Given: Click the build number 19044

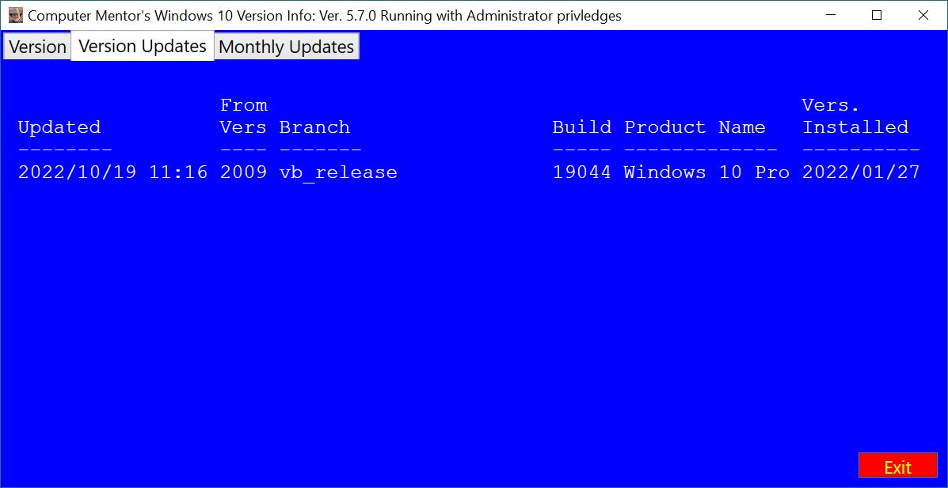Looking at the screenshot, I should (581, 172).
